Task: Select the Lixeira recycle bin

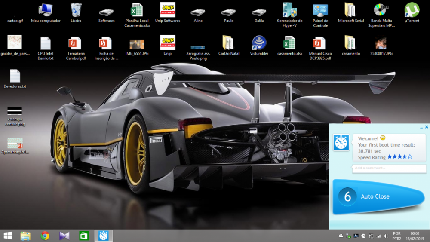Action: coord(76,10)
